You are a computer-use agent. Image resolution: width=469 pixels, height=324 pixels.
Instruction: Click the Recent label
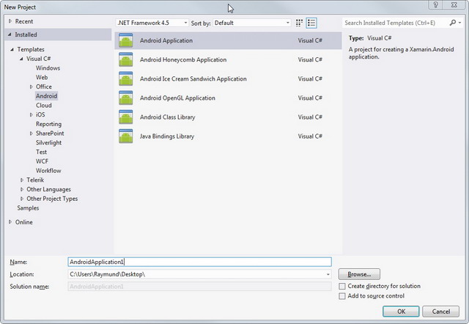tap(24, 21)
